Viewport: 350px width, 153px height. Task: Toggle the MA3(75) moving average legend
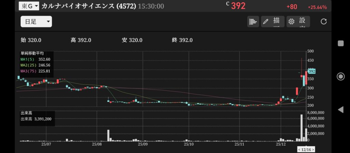[35, 71]
